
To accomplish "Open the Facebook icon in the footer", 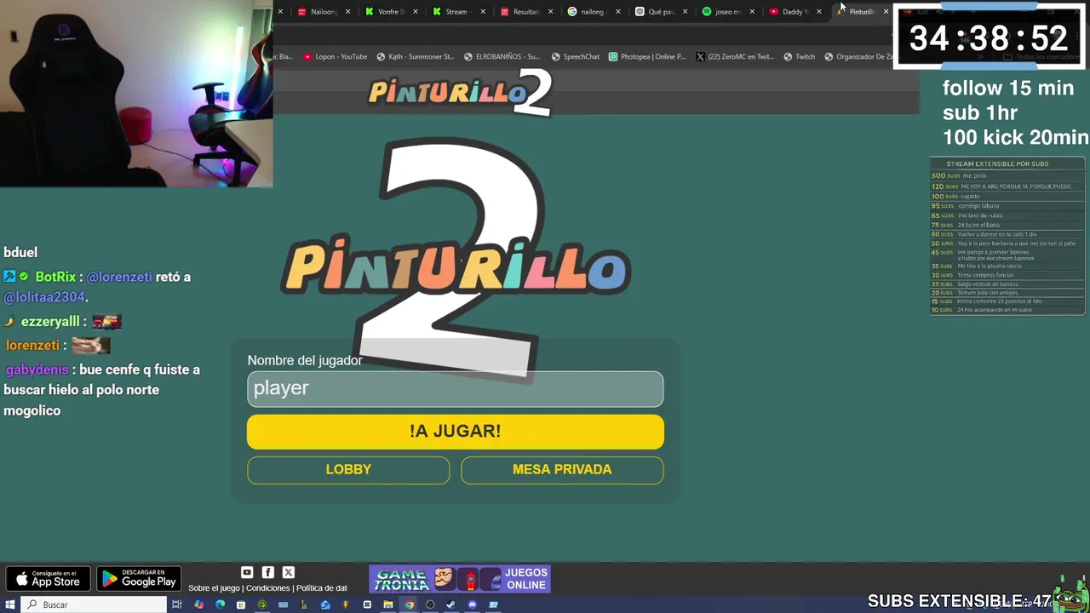I will point(267,572).
